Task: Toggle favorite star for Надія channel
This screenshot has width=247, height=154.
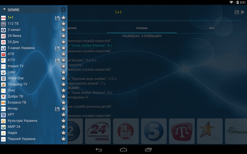Action: [x=63, y=133]
